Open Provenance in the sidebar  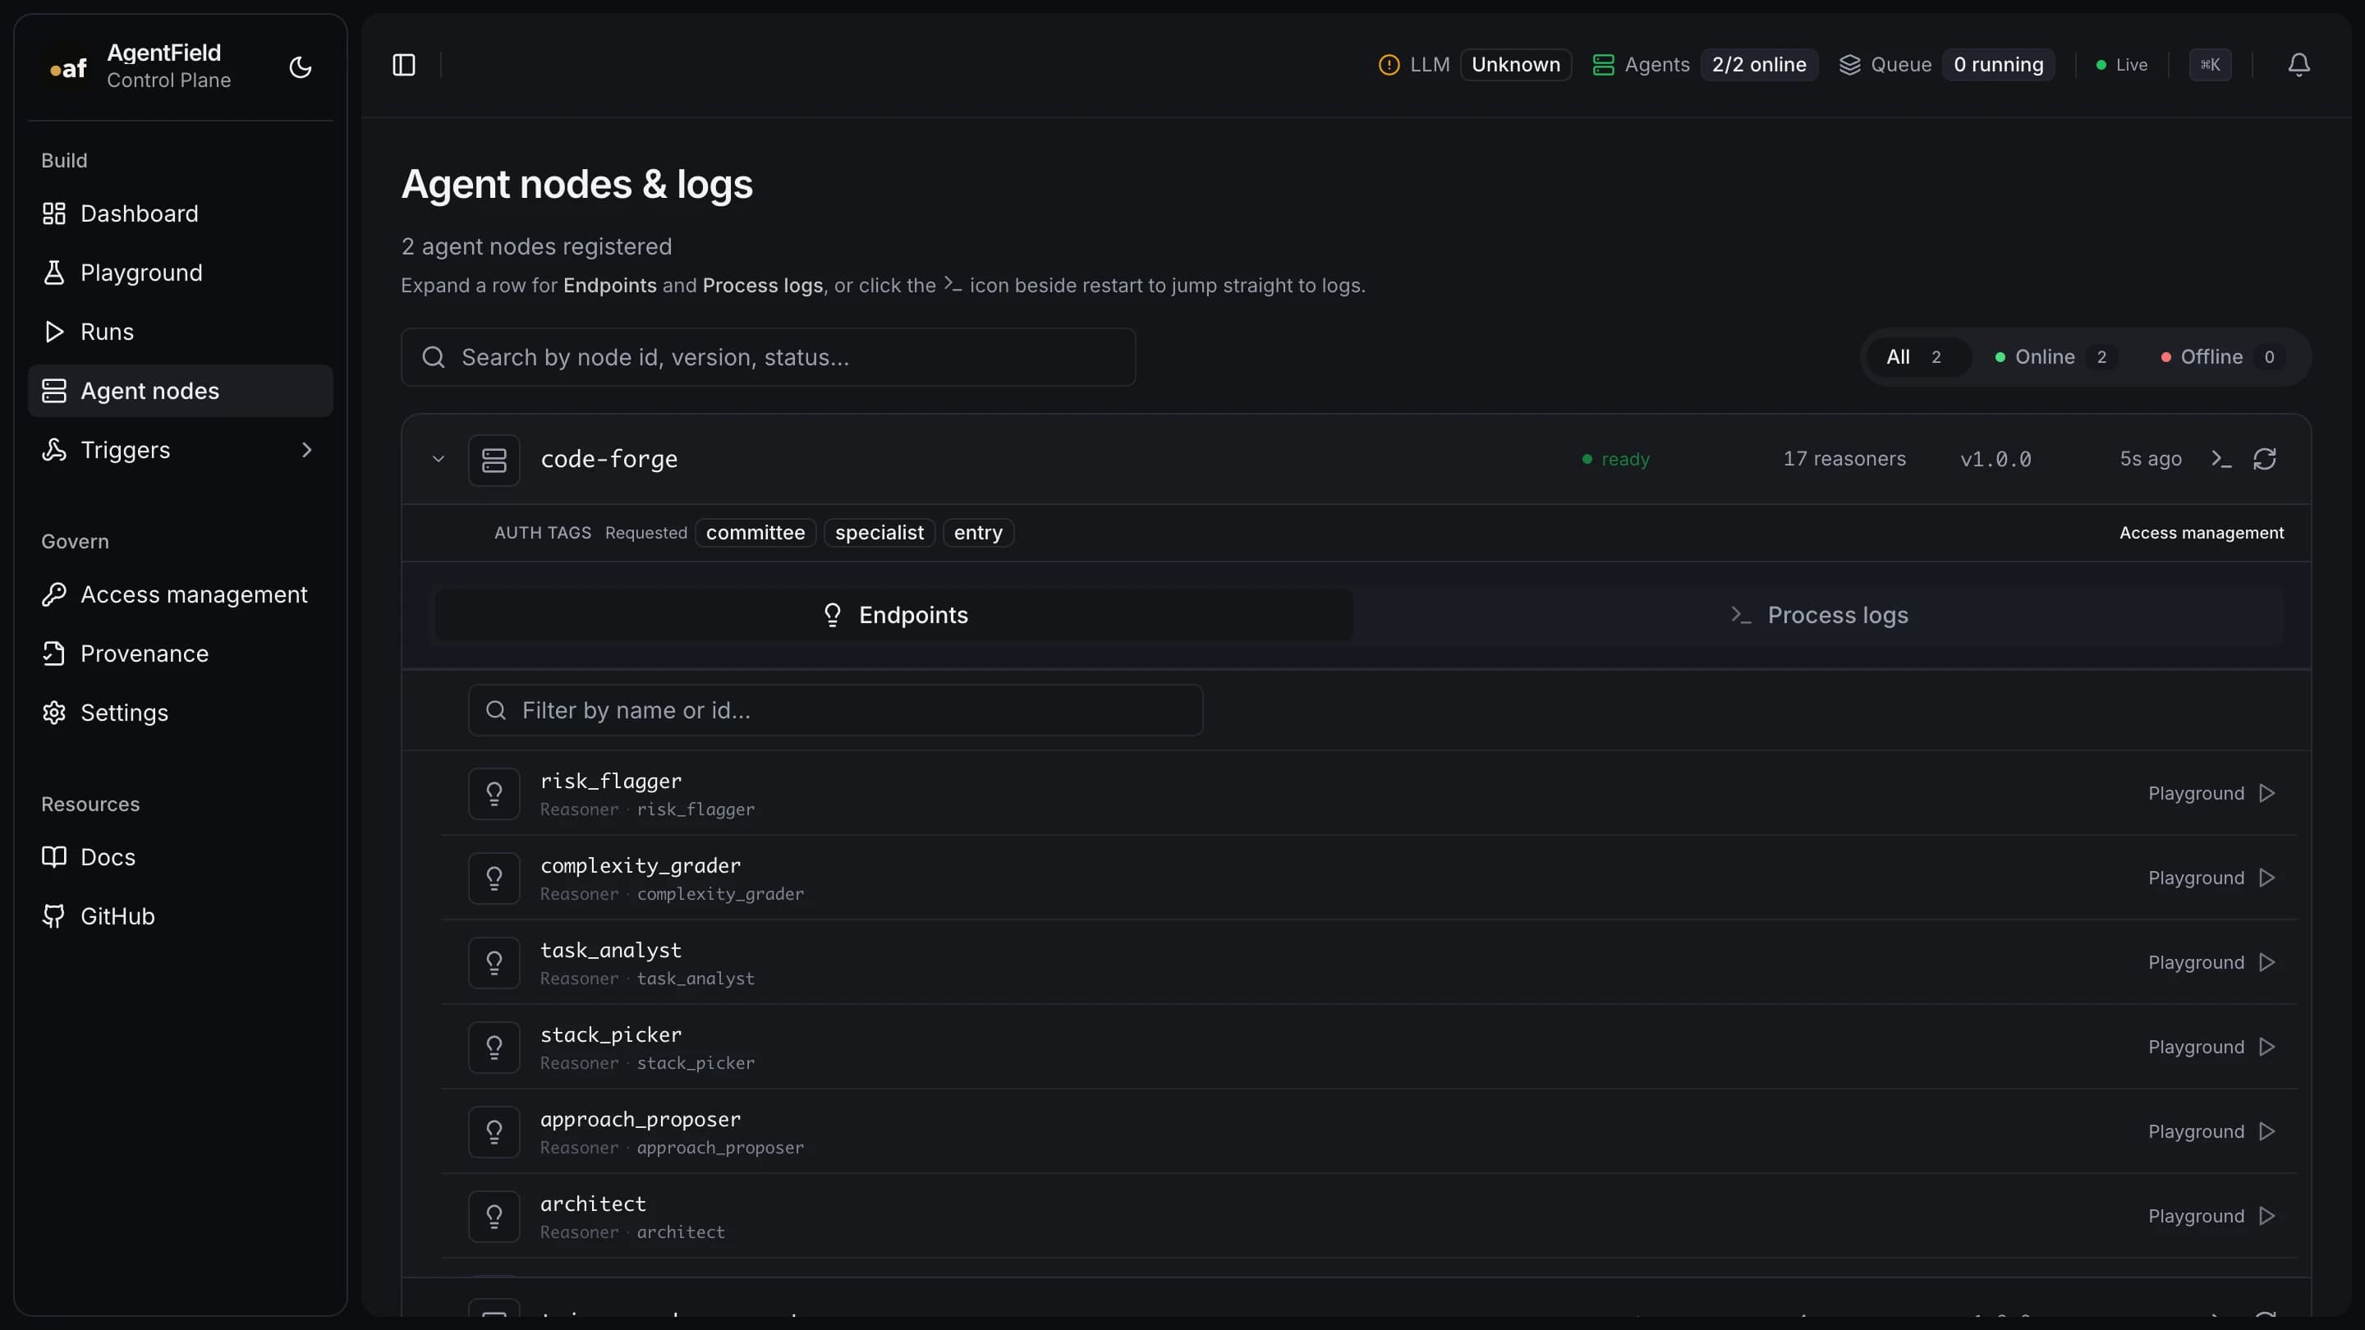[180, 654]
